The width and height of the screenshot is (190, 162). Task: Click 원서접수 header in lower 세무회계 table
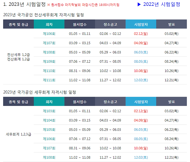(x=80, y=101)
